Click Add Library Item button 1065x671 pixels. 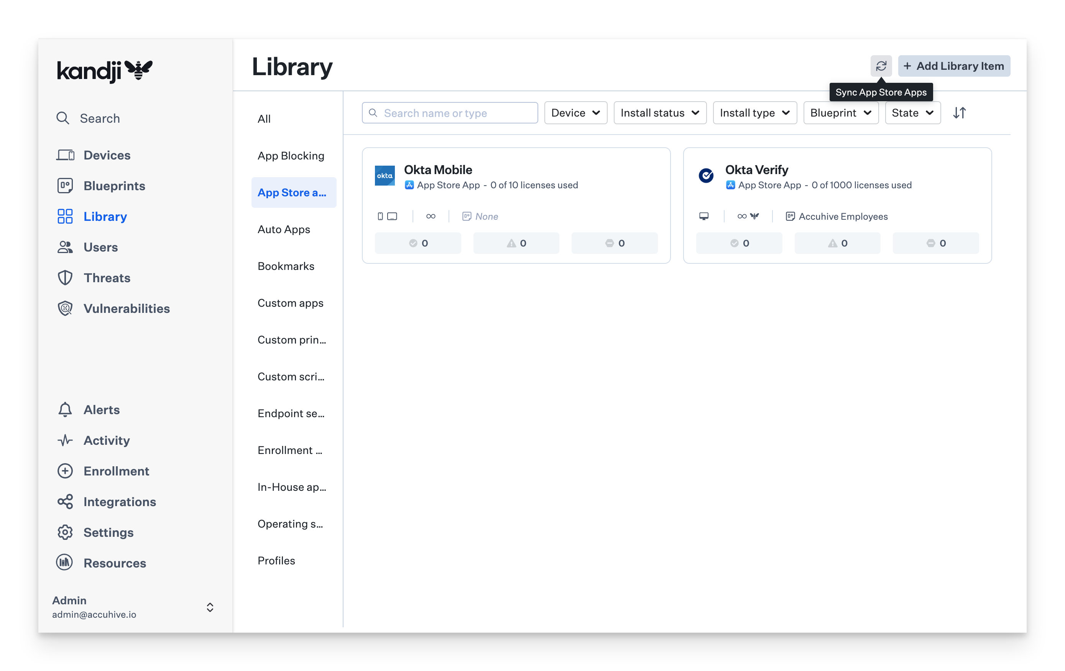click(953, 66)
